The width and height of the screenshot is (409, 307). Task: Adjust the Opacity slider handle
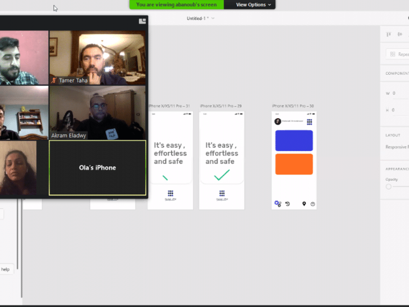click(x=389, y=186)
